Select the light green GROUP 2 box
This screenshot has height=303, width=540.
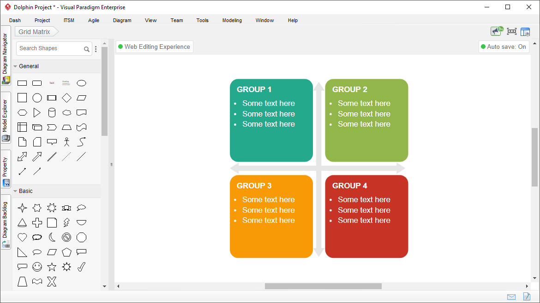(x=367, y=120)
